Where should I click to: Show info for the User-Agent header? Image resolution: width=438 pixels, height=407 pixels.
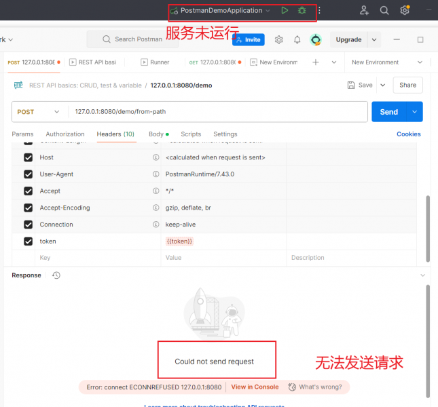pyautogui.click(x=156, y=174)
